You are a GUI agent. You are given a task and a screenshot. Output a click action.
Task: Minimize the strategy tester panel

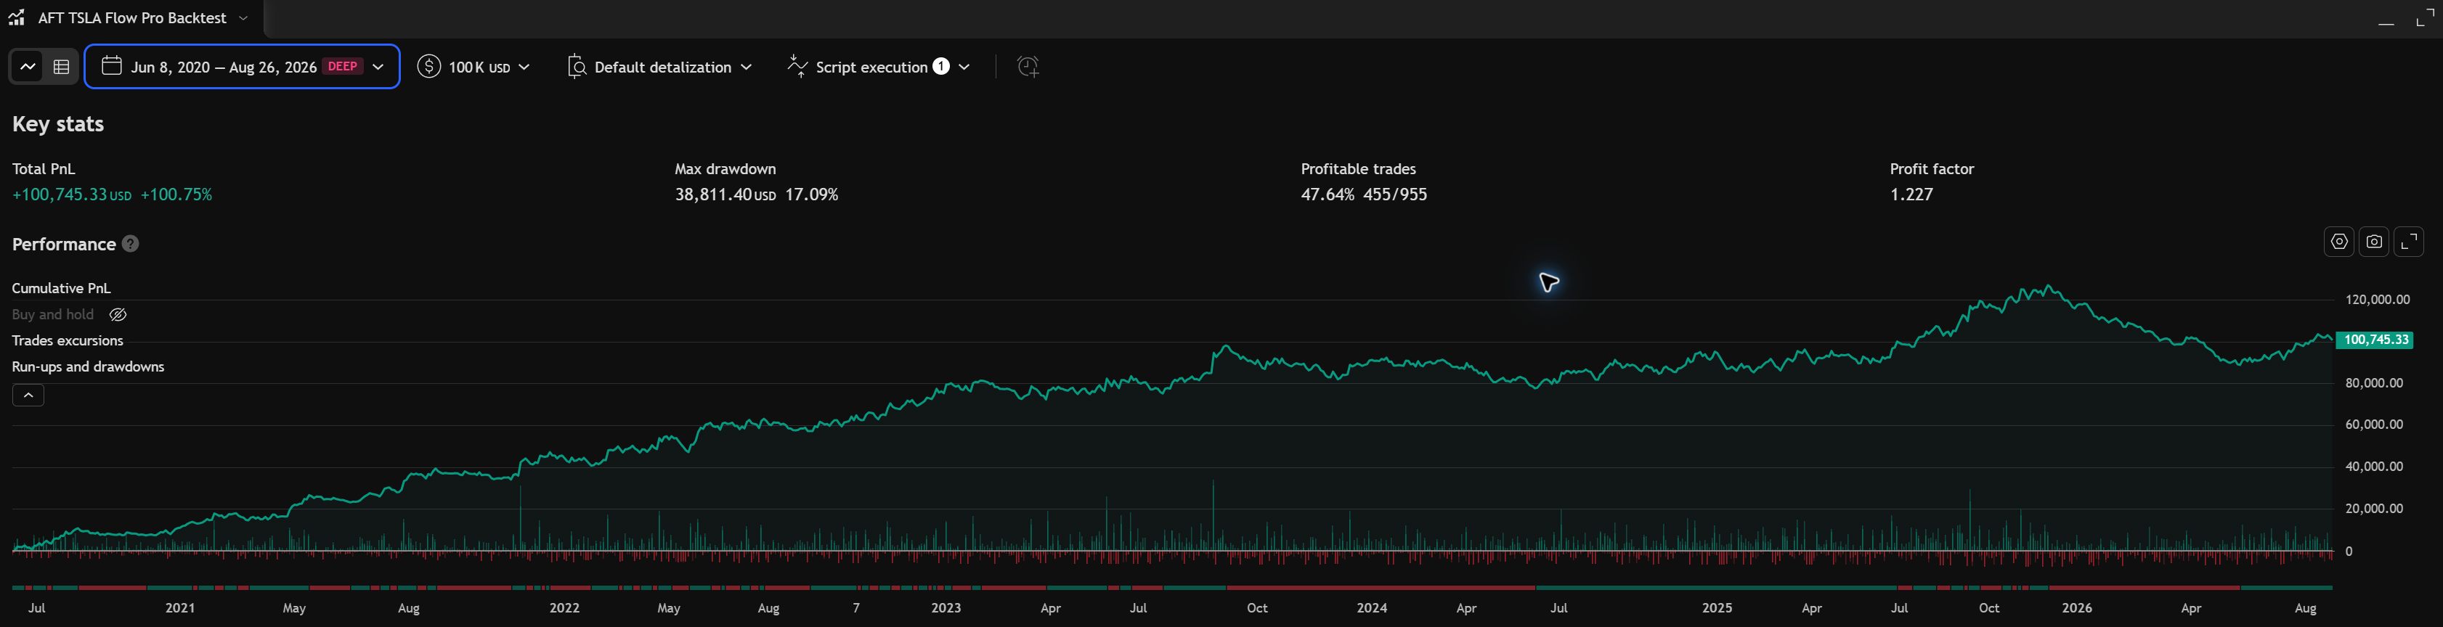pos(2386,22)
